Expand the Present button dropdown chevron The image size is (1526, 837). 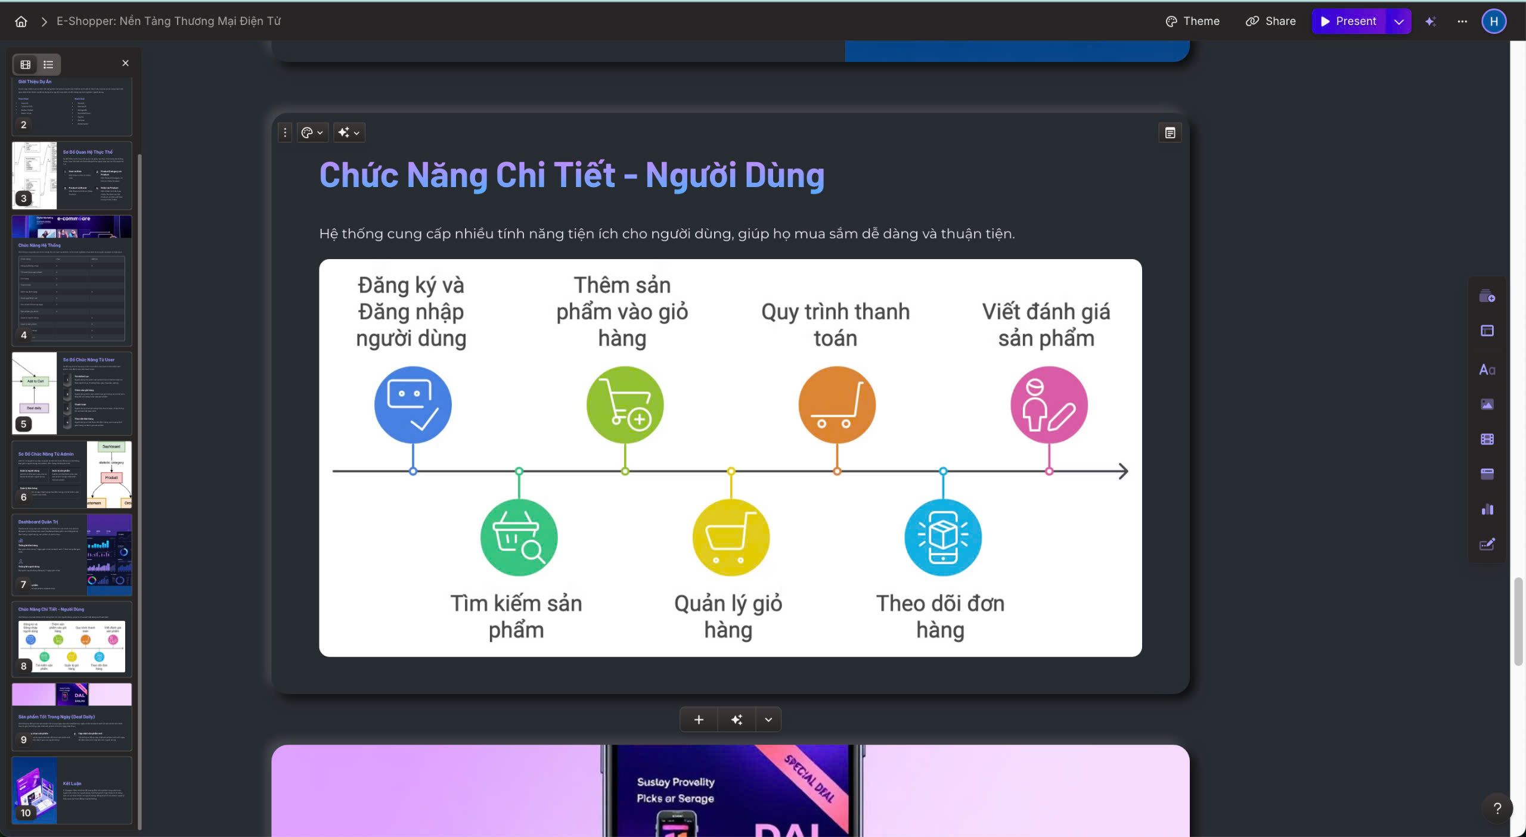pos(1398,21)
